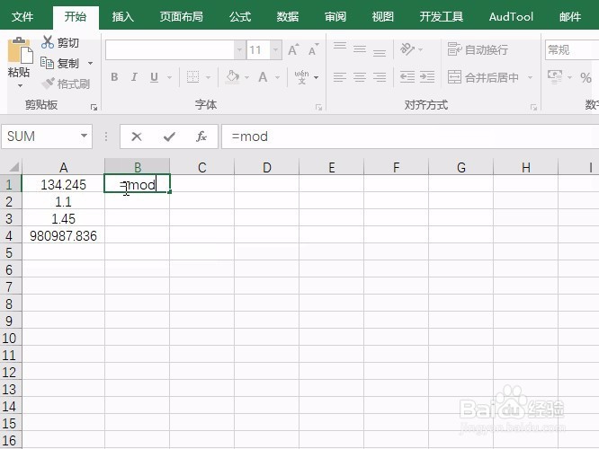Toggle italic formatting

click(134, 77)
